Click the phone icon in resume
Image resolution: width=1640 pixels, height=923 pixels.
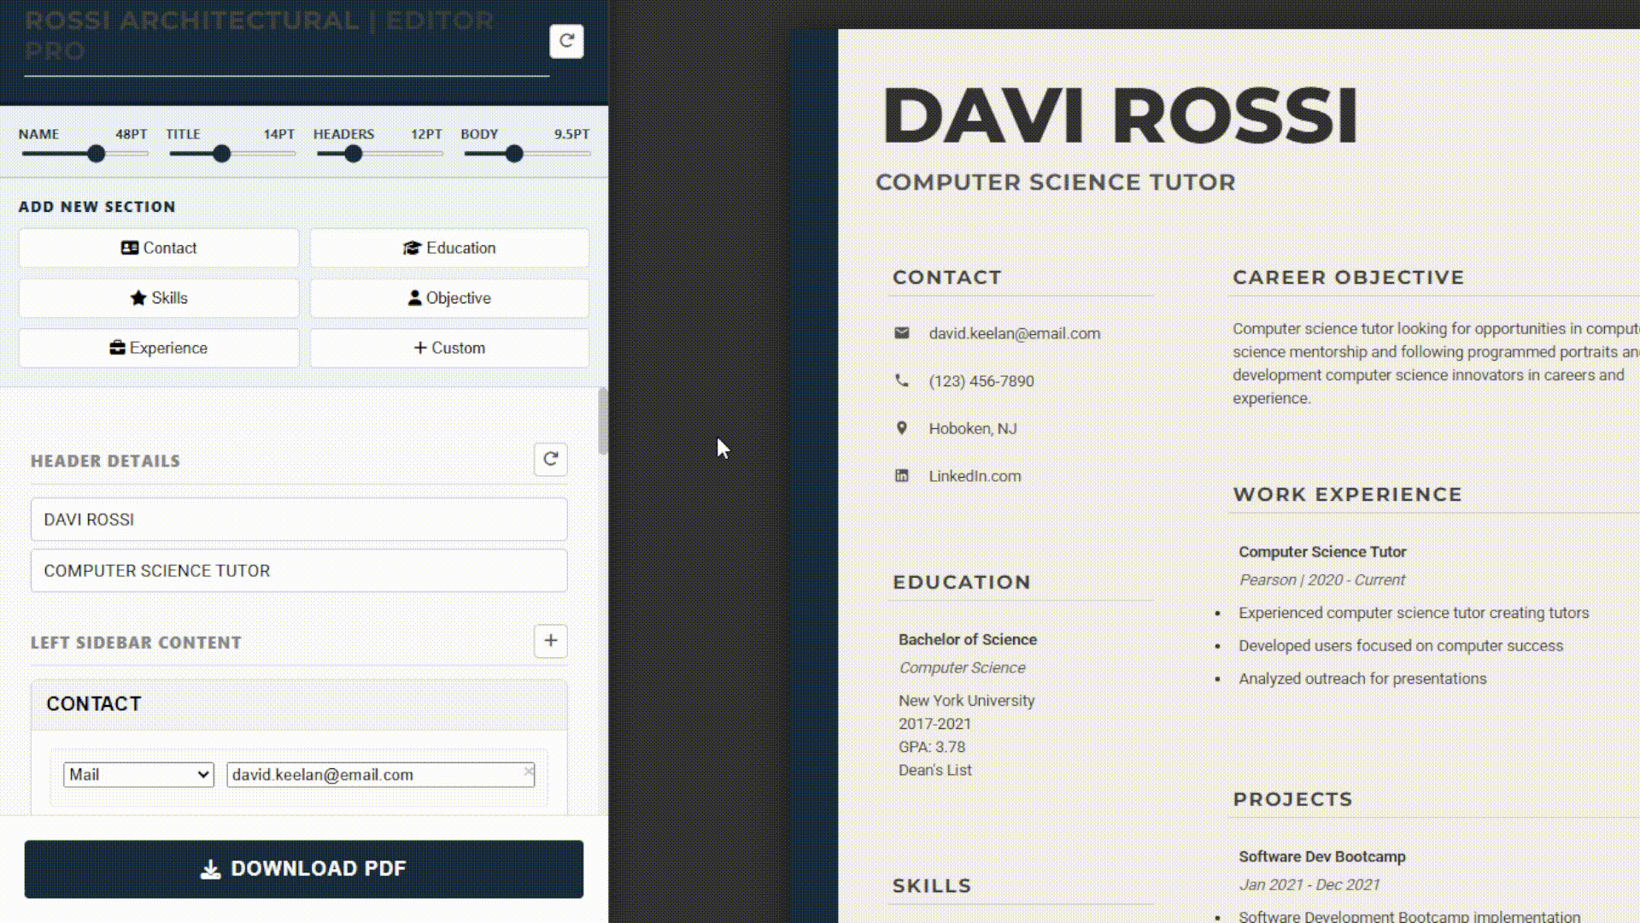pyautogui.click(x=901, y=381)
